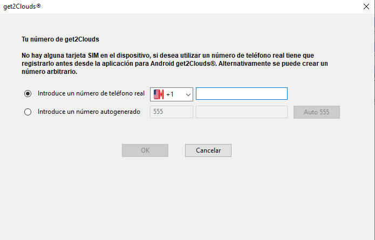Click the 555 prefix field
The width and height of the screenshot is (375, 240).
coord(172,112)
